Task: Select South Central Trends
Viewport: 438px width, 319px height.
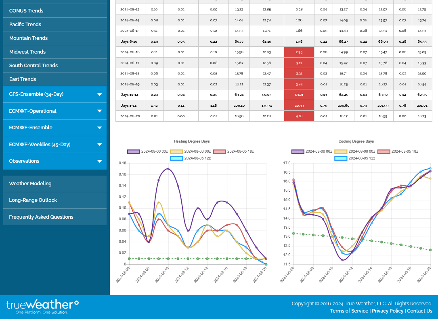Action: click(x=34, y=66)
